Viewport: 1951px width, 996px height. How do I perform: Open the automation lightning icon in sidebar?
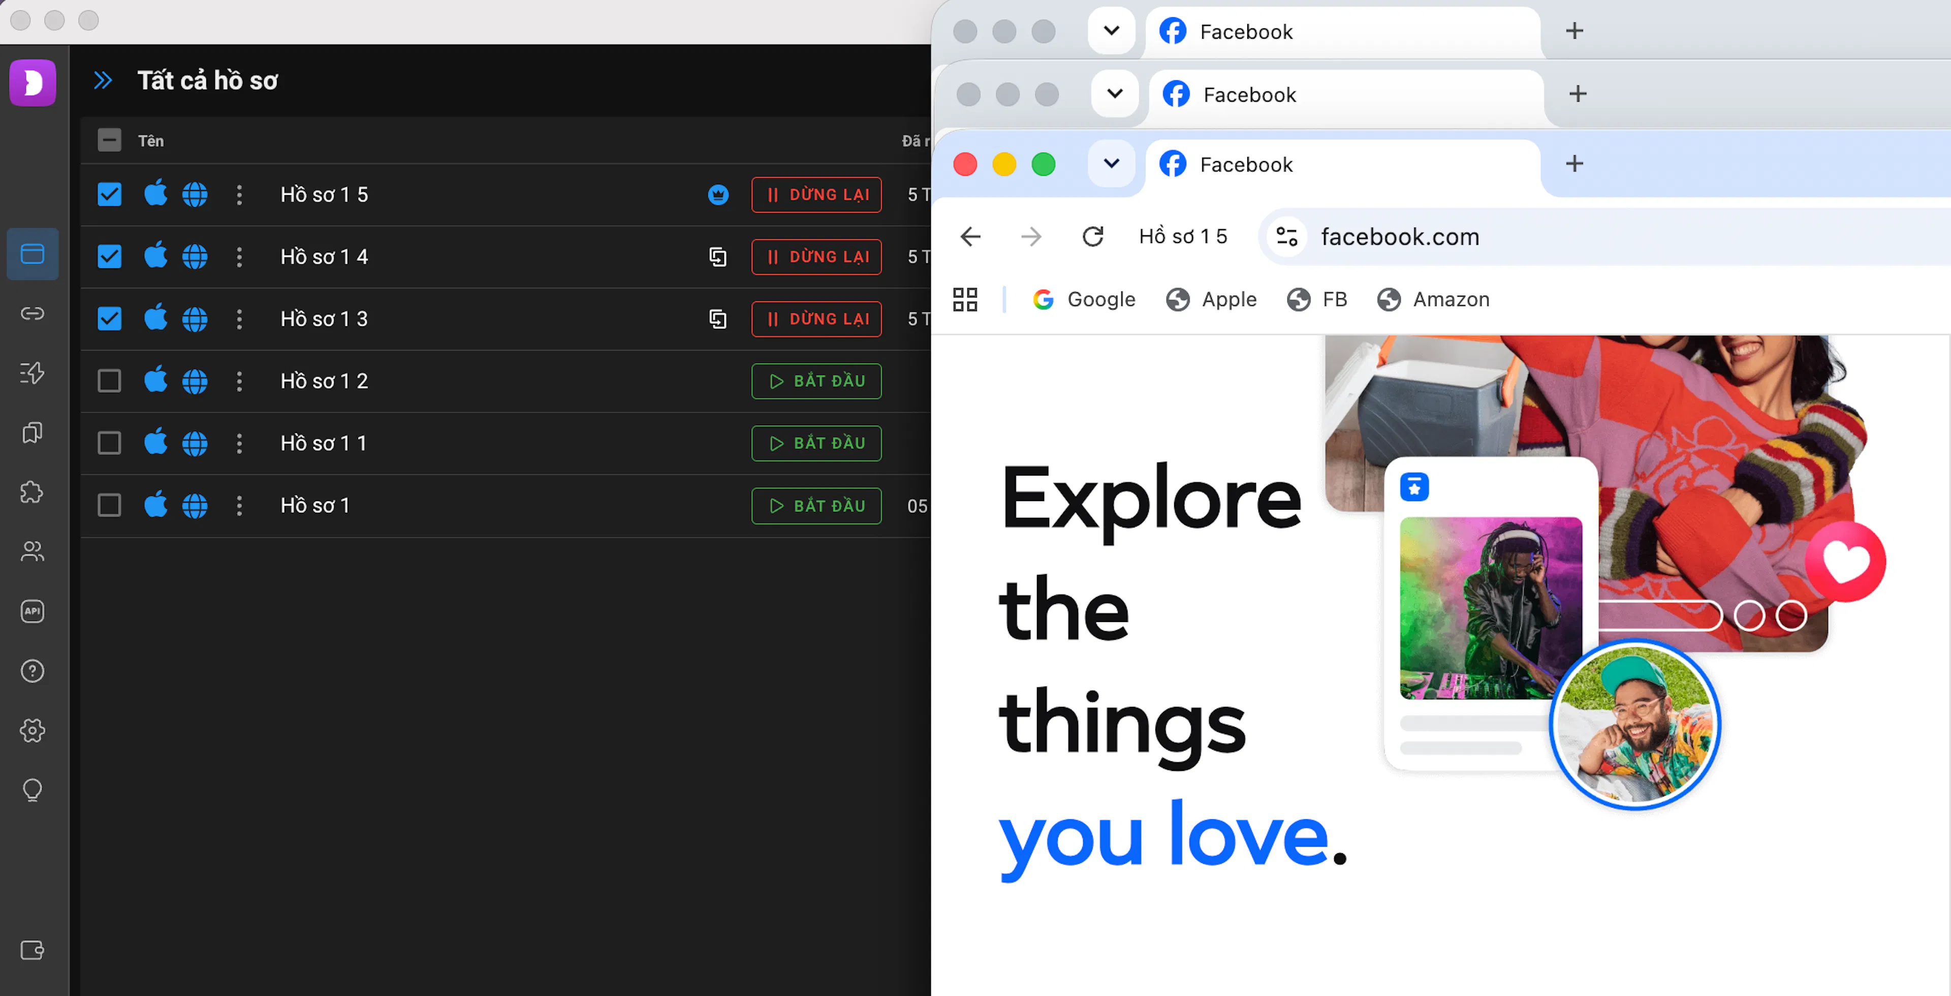[x=33, y=372]
